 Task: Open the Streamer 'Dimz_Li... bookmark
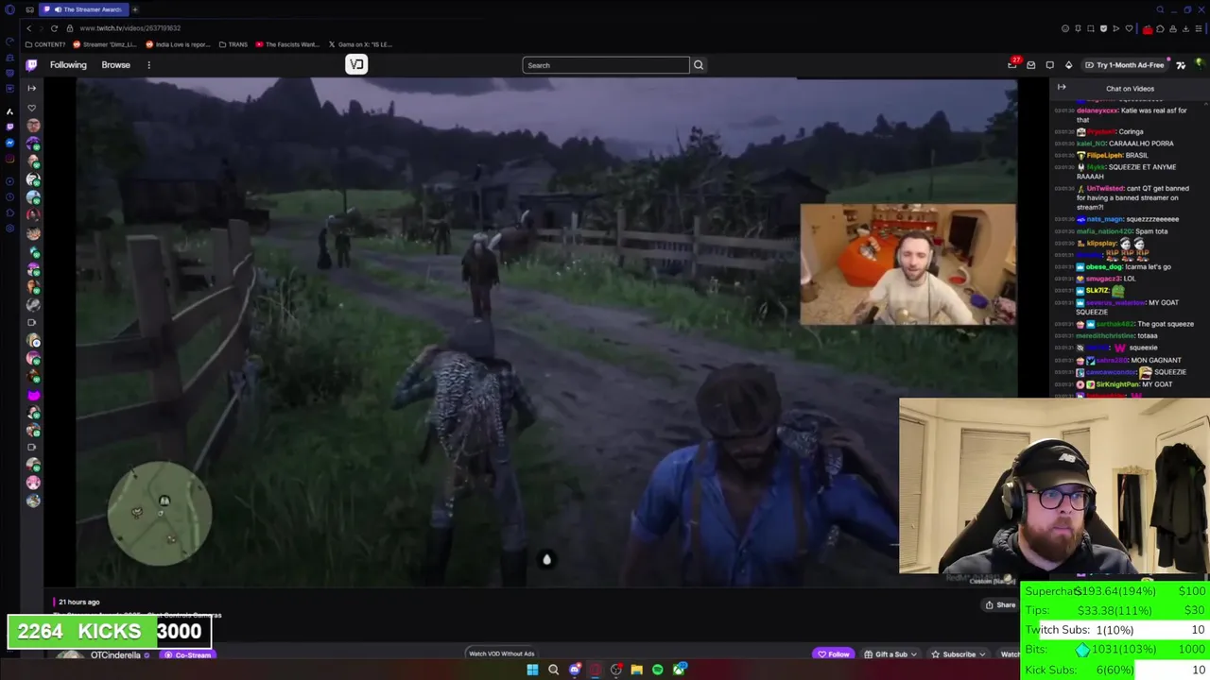(104, 44)
